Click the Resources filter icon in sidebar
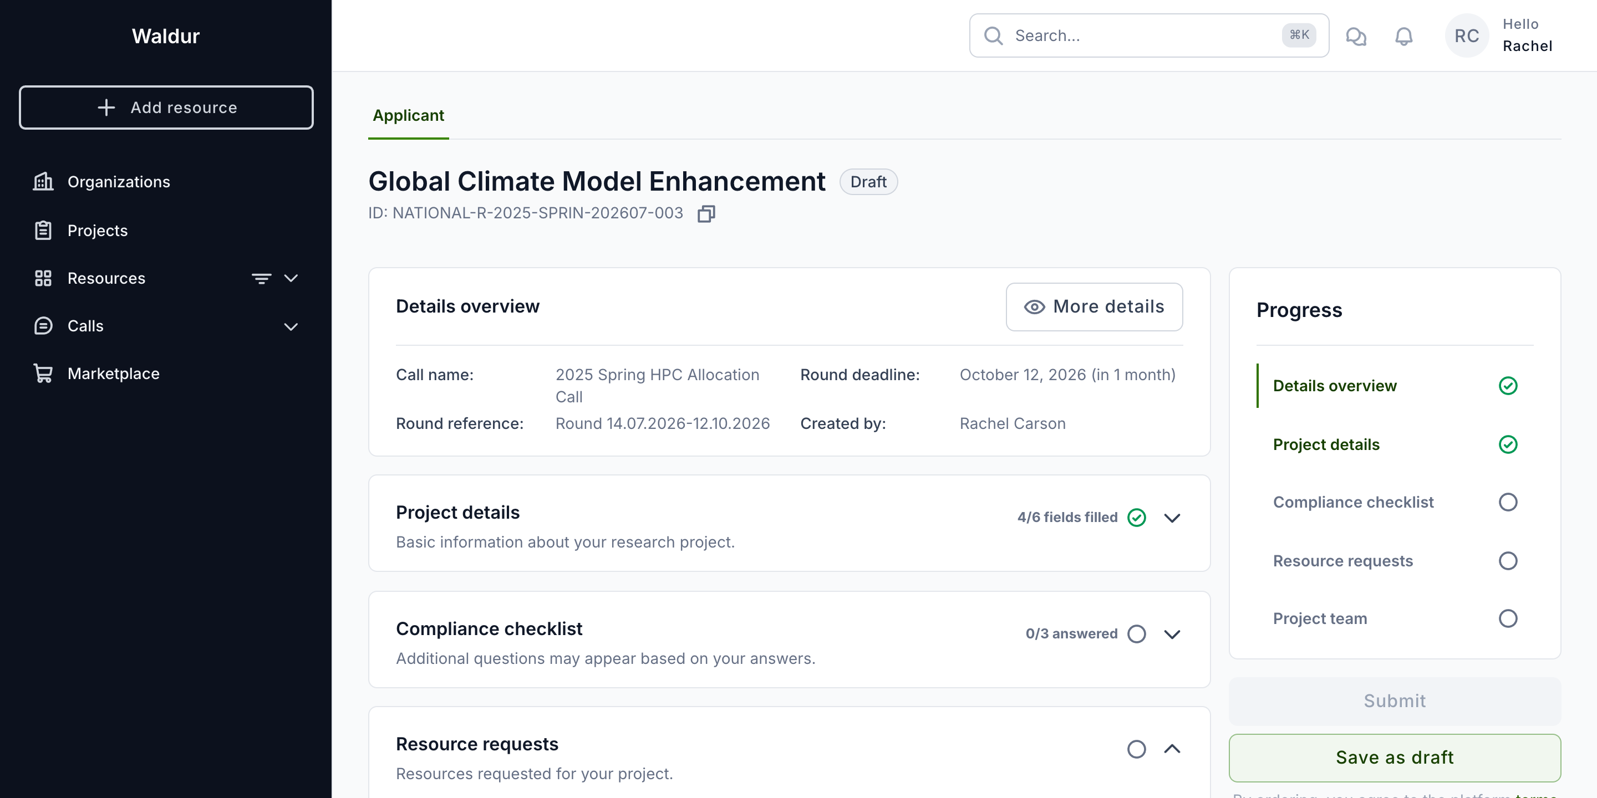 [261, 278]
